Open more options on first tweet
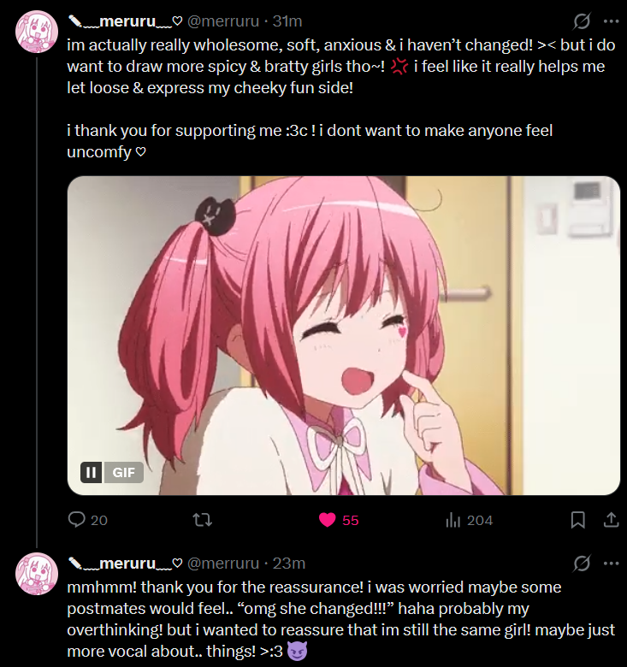The image size is (627, 667). (x=612, y=21)
